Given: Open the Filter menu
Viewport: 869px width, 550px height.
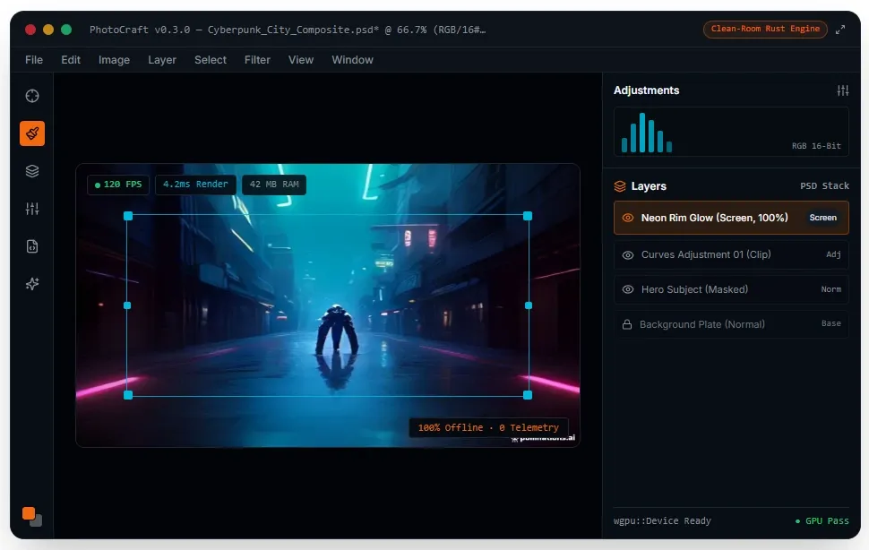Looking at the screenshot, I should pos(257,60).
